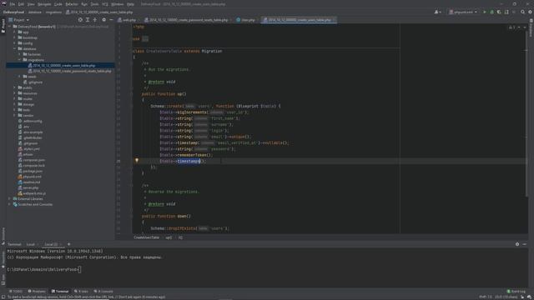
Task: Expand the vendor folder
Action: coord(15,115)
